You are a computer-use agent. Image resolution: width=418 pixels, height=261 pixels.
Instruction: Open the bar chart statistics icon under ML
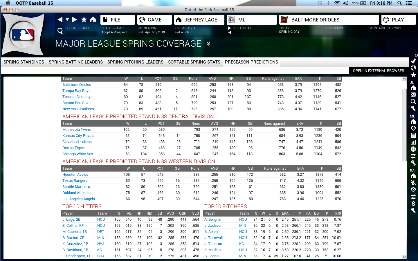click(413, 142)
